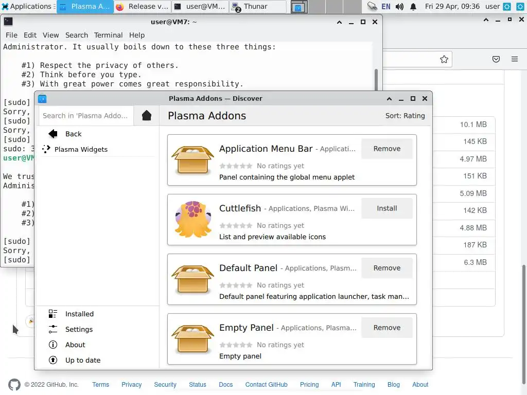
Task: Click the network connection tray icon
Action: click(x=372, y=6)
